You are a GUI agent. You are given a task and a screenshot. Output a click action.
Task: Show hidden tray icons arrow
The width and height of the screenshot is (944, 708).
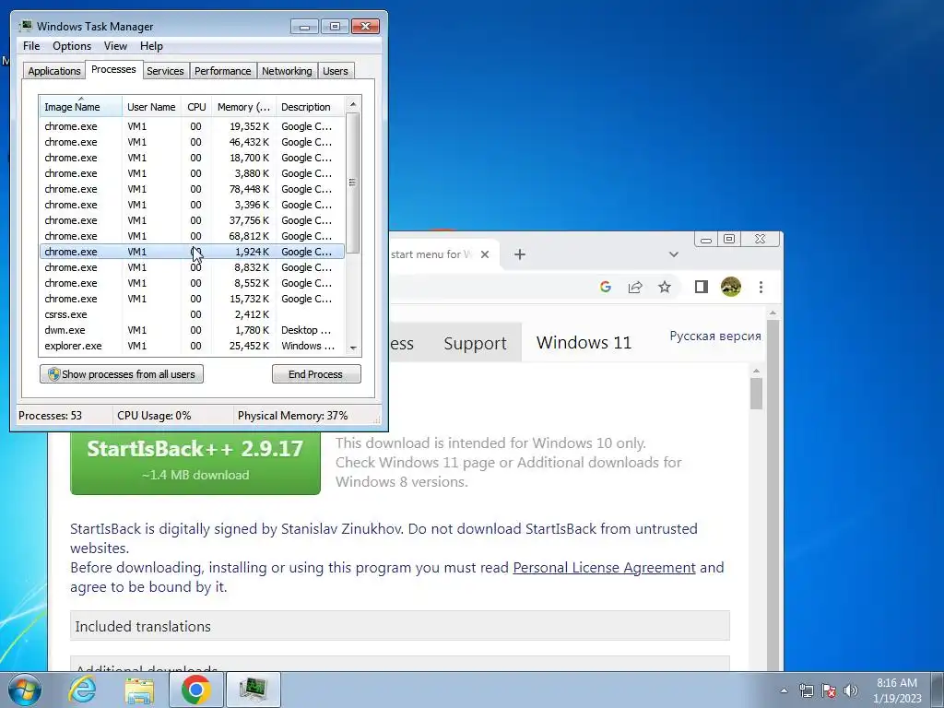784,690
